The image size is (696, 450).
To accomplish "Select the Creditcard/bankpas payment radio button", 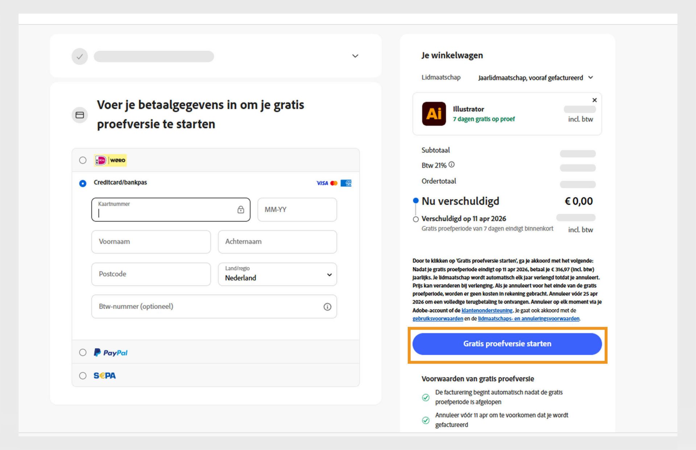I will [83, 183].
